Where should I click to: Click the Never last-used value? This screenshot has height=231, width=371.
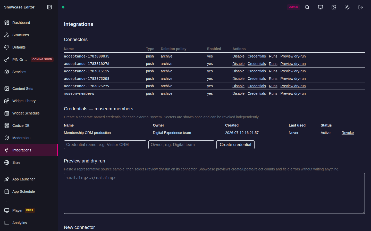293,133
